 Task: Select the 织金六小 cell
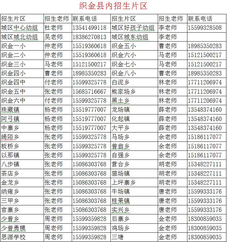(134, 55)
